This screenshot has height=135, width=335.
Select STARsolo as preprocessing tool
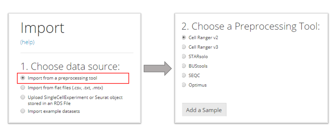pos(184,56)
